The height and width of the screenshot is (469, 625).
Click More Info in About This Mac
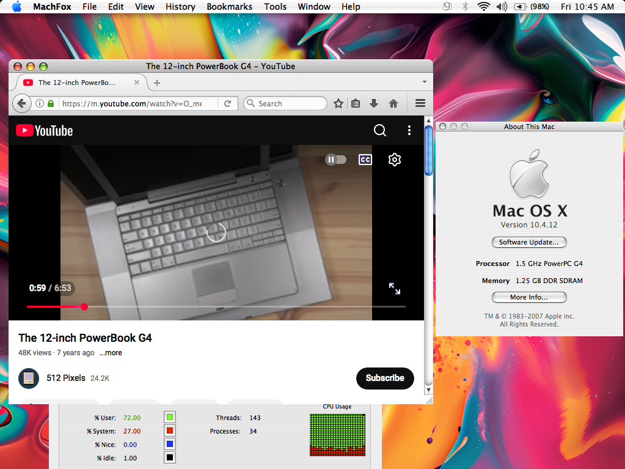529,297
